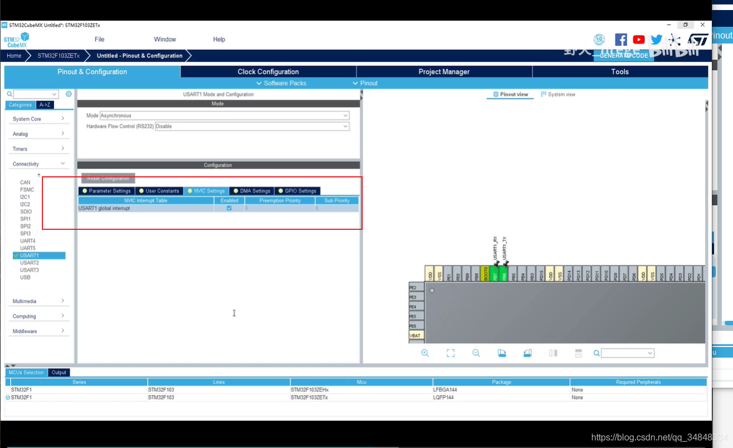Image resolution: width=733 pixels, height=448 pixels.
Task: Open the User Constants tab
Action: click(x=159, y=191)
